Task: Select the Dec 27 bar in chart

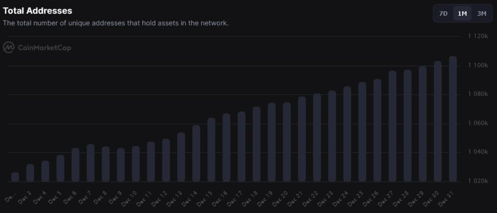Action: pyautogui.click(x=392, y=126)
